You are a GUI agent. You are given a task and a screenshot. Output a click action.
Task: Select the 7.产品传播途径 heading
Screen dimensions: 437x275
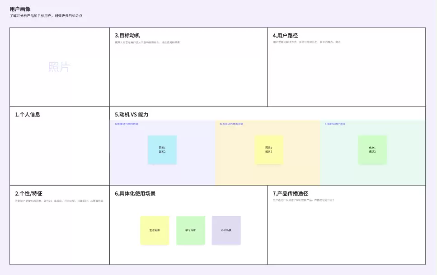tap(291, 193)
